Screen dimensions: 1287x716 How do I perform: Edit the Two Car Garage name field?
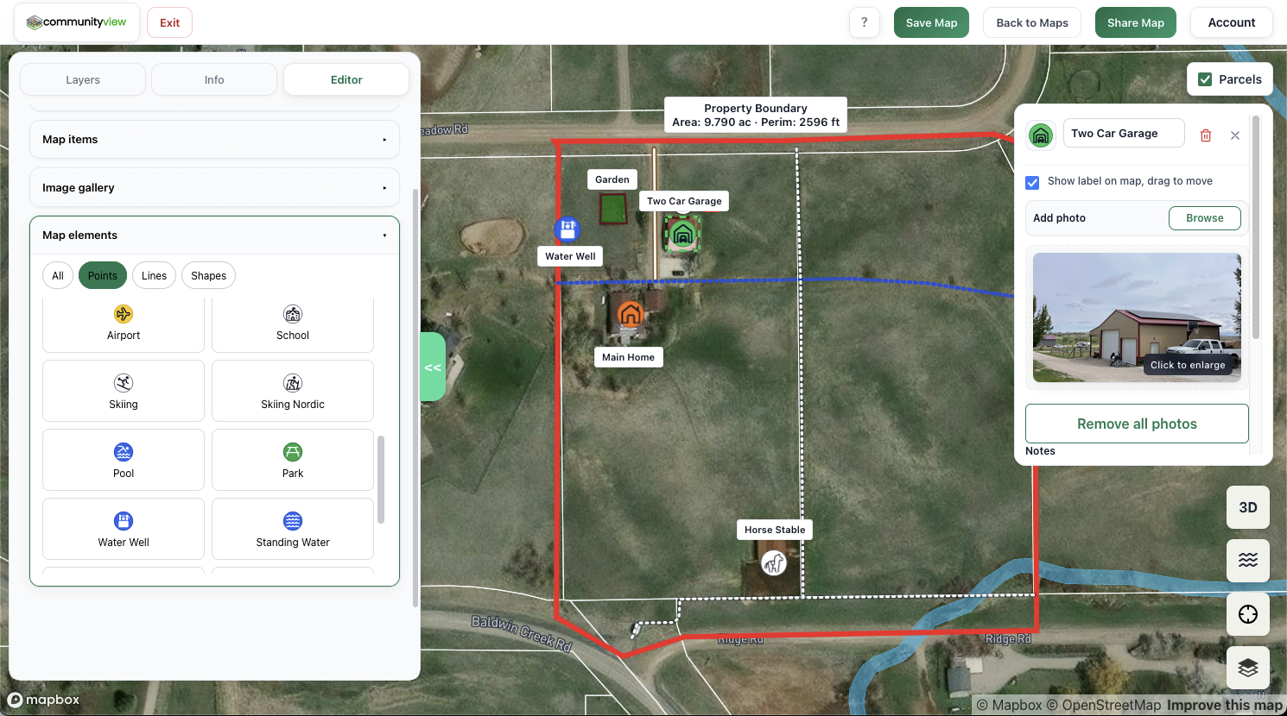click(x=1124, y=133)
